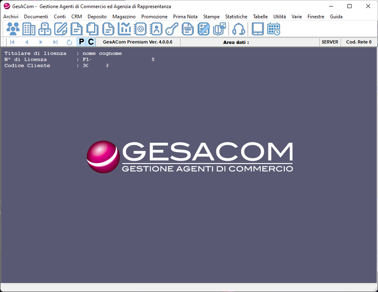Click the copy documents icon
This screenshot has height=292, width=378.
tap(92, 29)
